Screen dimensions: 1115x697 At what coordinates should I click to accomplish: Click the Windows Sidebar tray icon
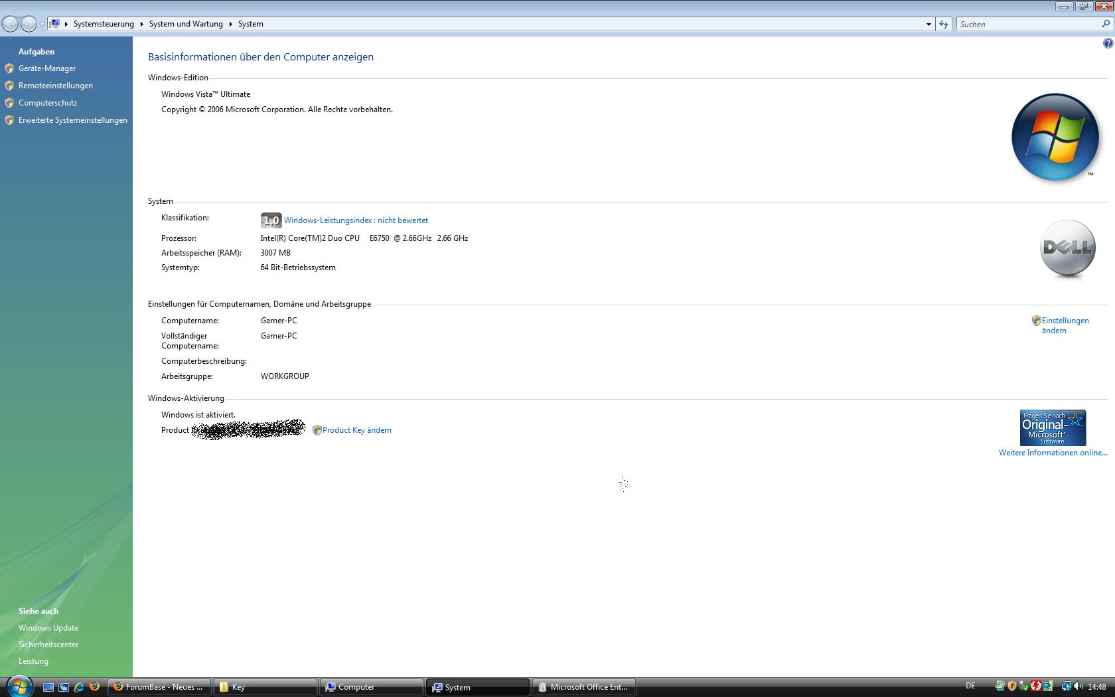(1048, 686)
